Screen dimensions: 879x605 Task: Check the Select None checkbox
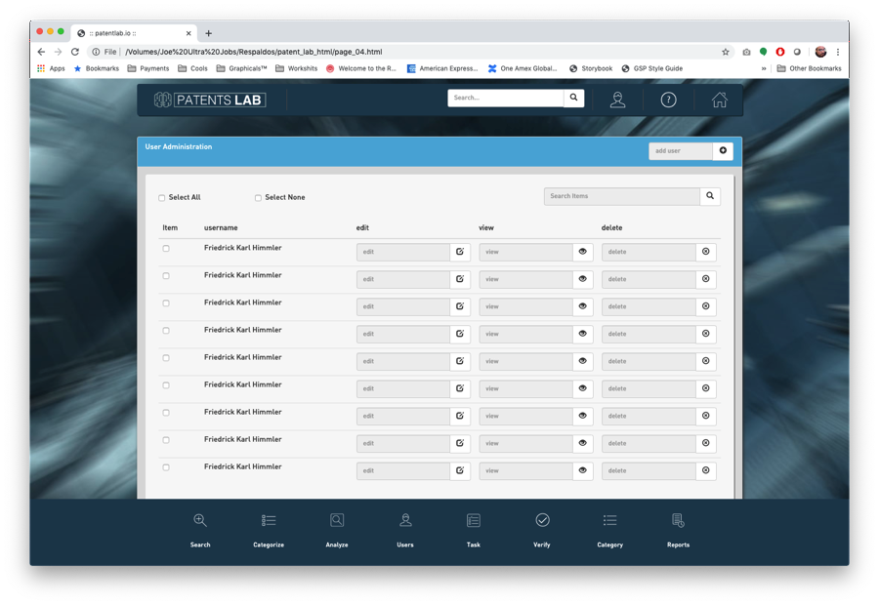258,198
